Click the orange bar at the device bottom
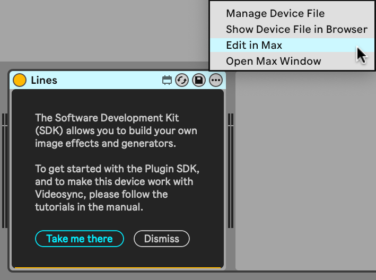 (x=117, y=268)
